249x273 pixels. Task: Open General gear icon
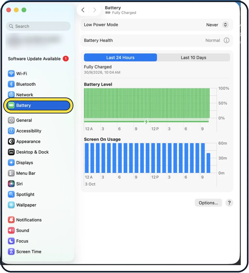tap(11, 120)
